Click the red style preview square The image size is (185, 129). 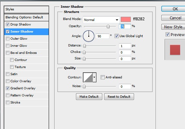[175, 50]
